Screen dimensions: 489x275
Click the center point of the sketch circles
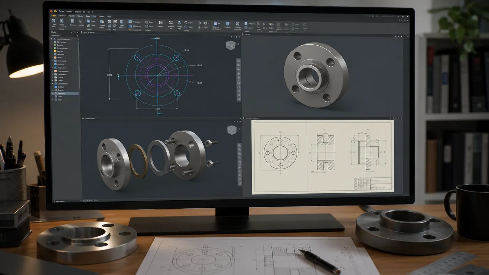coord(157,75)
